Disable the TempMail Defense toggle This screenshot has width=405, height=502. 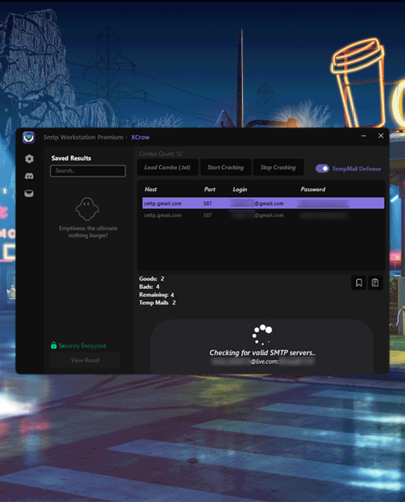click(x=322, y=169)
